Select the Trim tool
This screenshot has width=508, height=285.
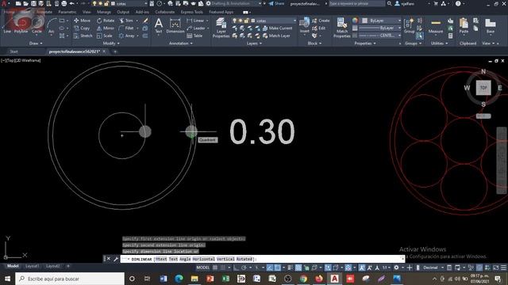[126, 21]
